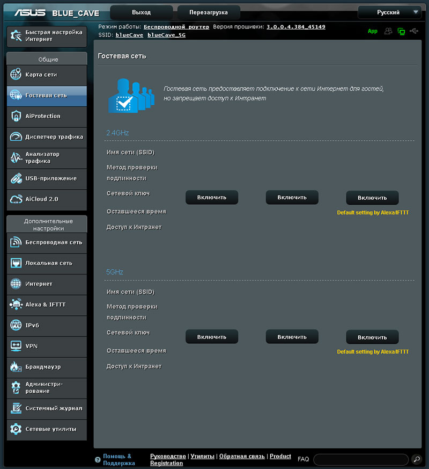Open Брандмауэр settings

pos(47,367)
